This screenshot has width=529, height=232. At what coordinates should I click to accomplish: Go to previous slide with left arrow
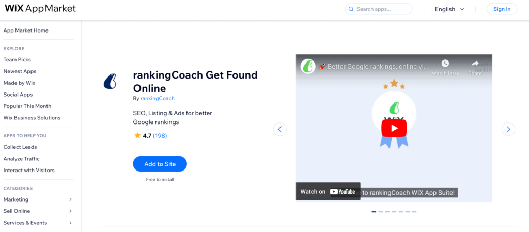click(279, 129)
